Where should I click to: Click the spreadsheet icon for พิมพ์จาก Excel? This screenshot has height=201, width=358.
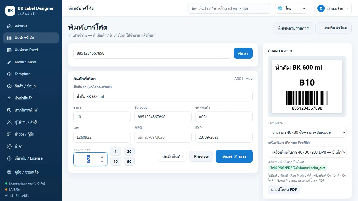coord(9,50)
